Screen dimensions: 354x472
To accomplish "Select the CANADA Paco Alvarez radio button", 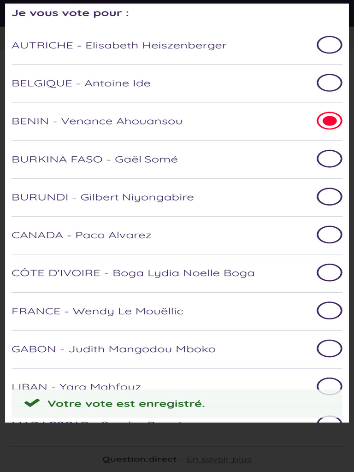I will (329, 235).
